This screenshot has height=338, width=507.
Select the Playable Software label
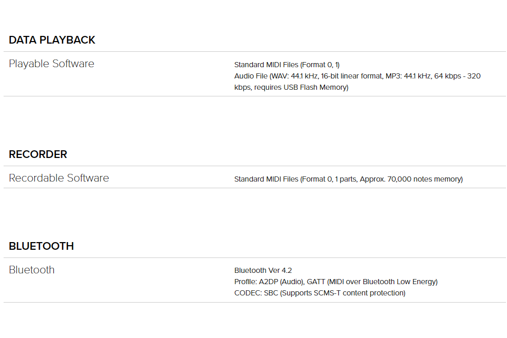click(51, 64)
